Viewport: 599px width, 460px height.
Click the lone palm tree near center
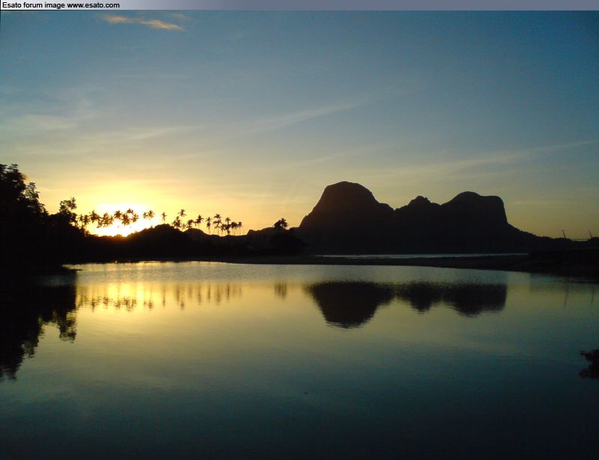click(x=281, y=225)
